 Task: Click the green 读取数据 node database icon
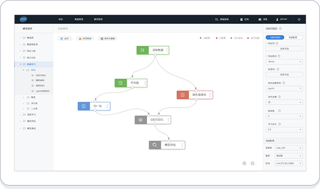pos(142,50)
